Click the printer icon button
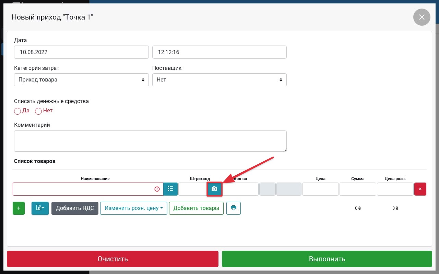The image size is (439, 274). coord(234,208)
